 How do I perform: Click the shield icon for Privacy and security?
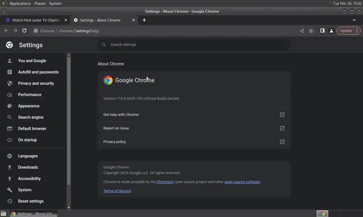point(10,83)
